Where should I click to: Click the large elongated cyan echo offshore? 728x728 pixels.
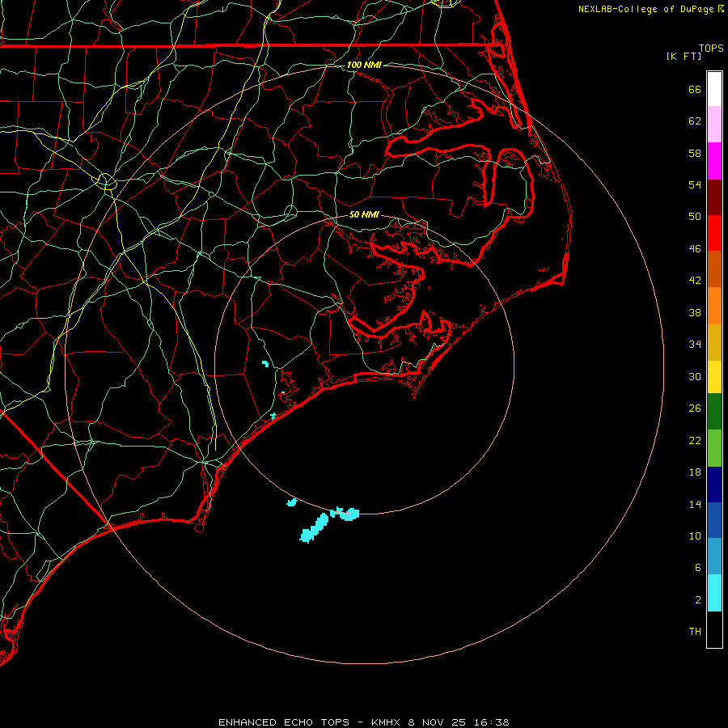(315, 528)
